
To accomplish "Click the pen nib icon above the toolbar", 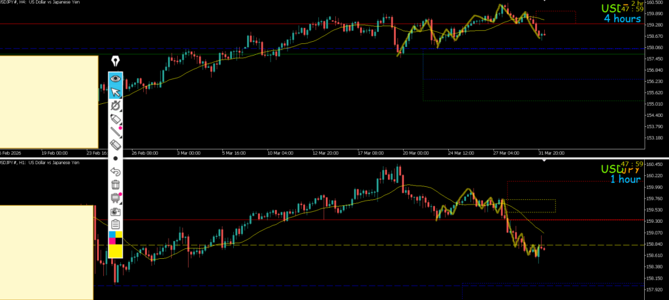I will (116, 61).
